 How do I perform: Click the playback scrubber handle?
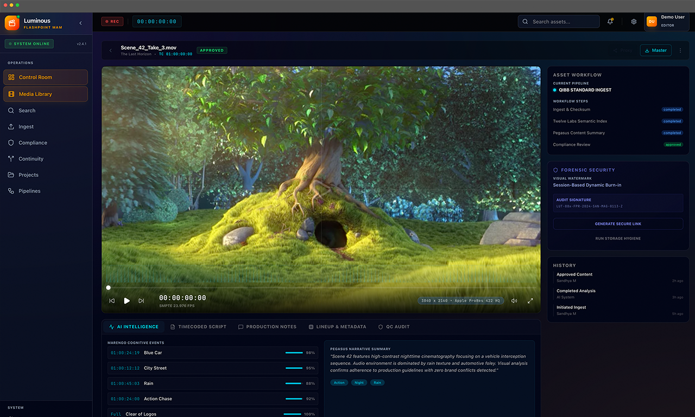[108, 288]
